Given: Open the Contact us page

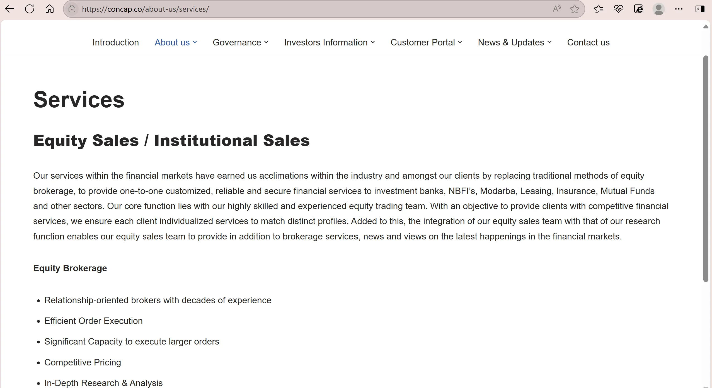Looking at the screenshot, I should (x=588, y=42).
